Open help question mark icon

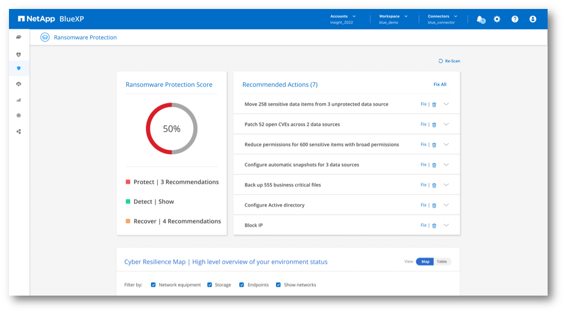point(515,19)
